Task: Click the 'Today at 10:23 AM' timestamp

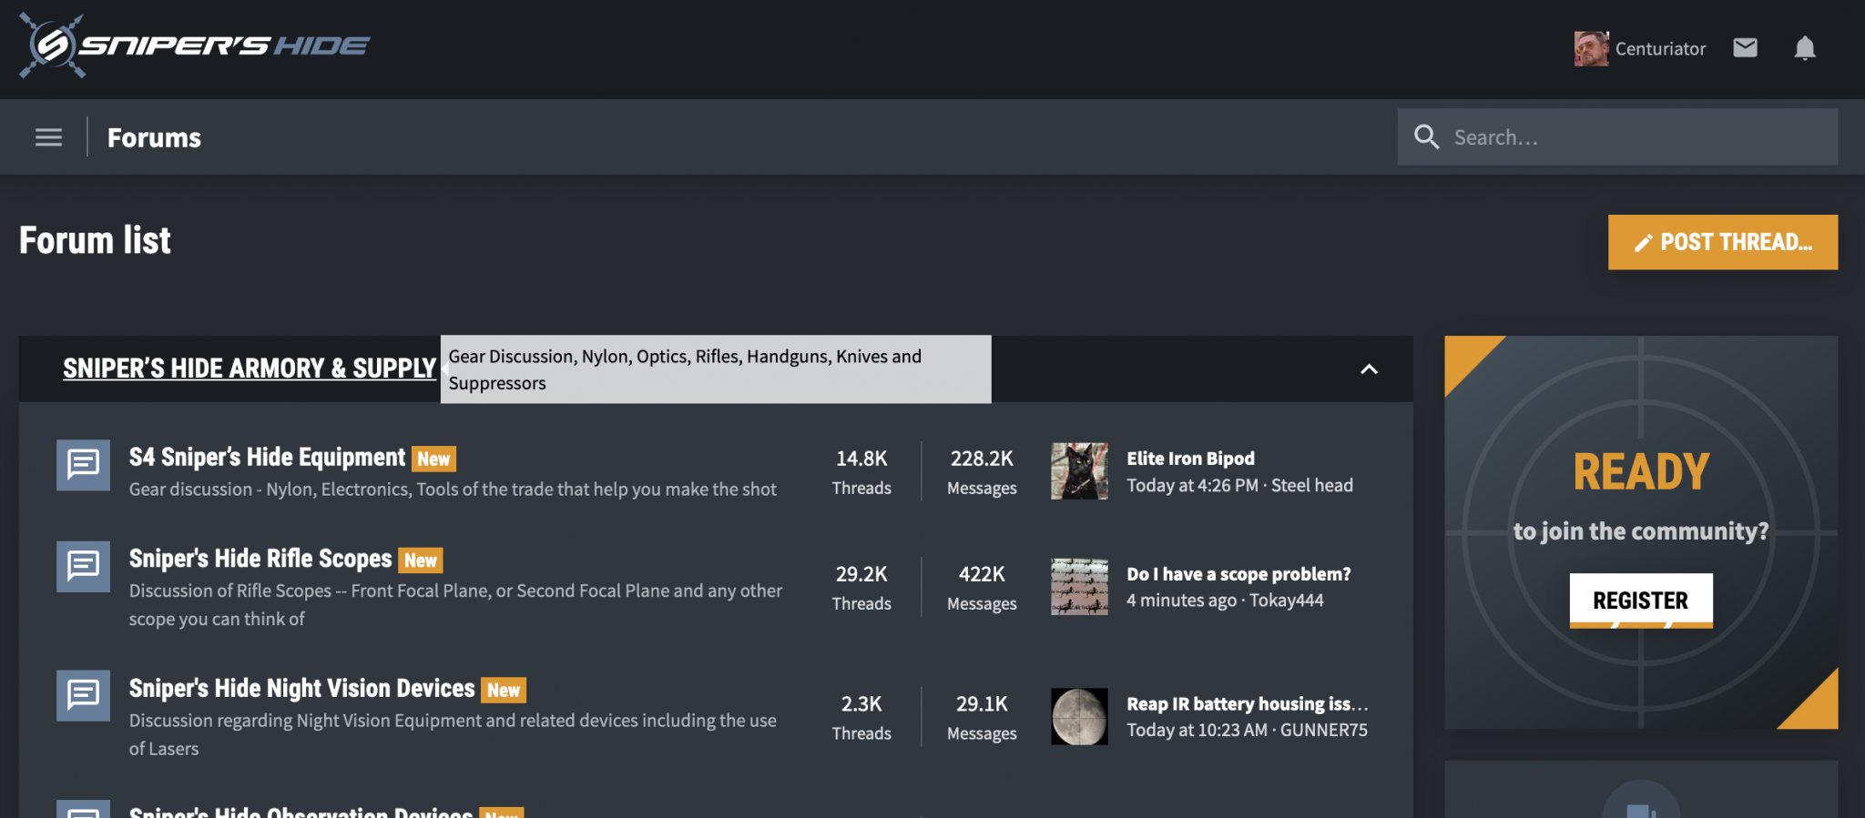Action: pyautogui.click(x=1197, y=731)
